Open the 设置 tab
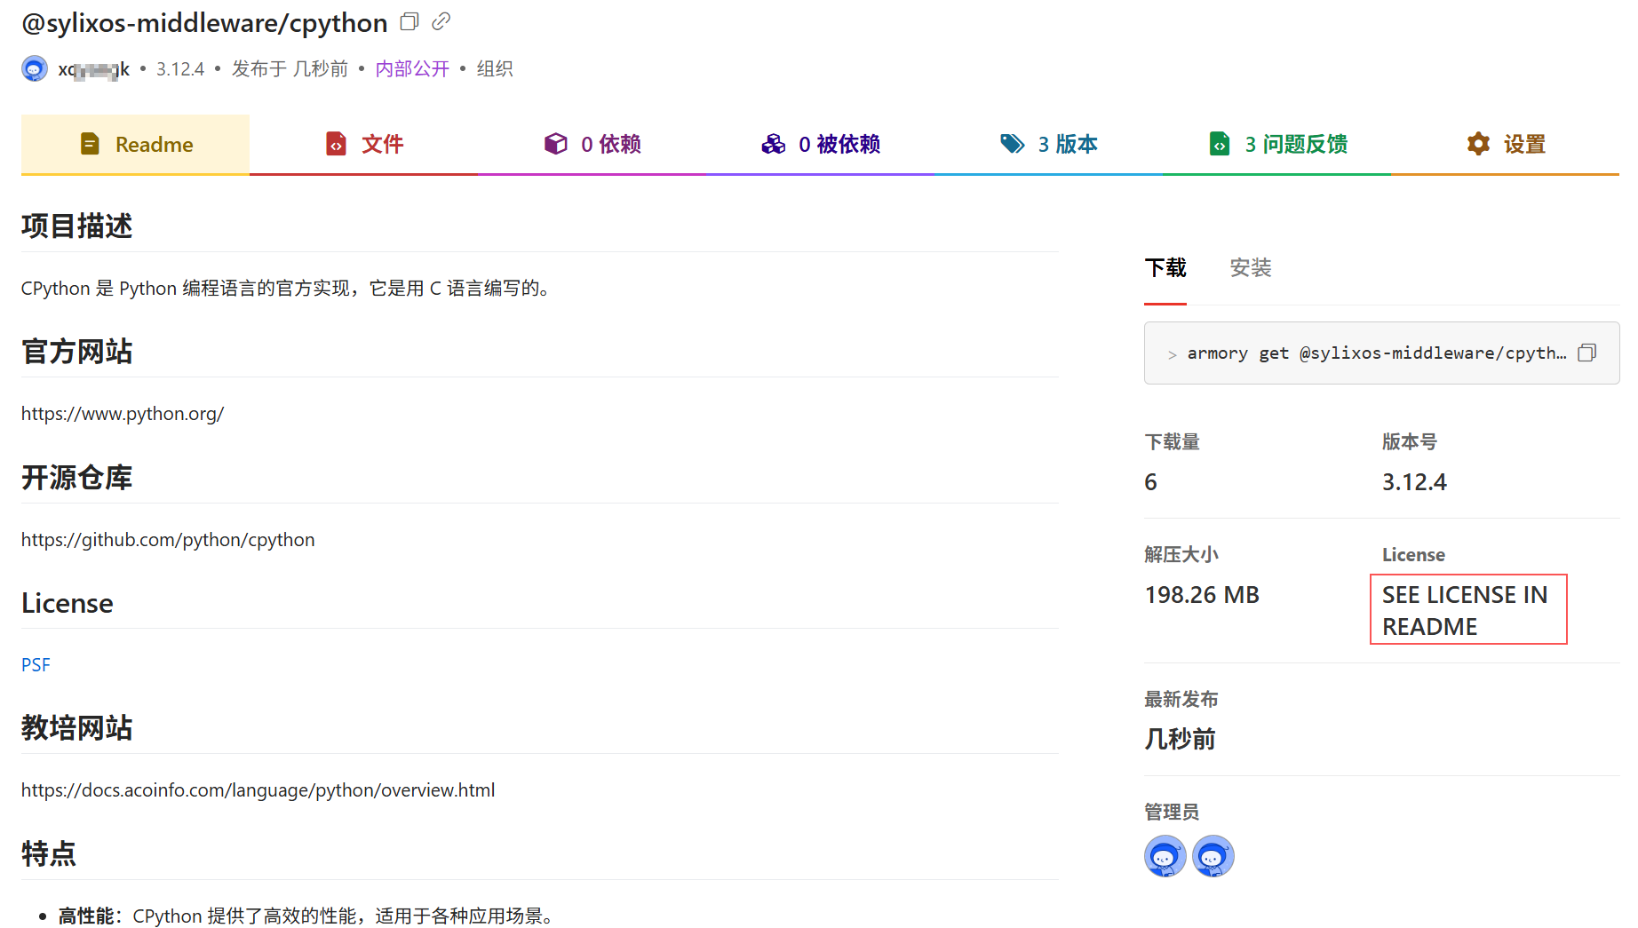Viewport: 1638px width, 928px height. [1505, 144]
